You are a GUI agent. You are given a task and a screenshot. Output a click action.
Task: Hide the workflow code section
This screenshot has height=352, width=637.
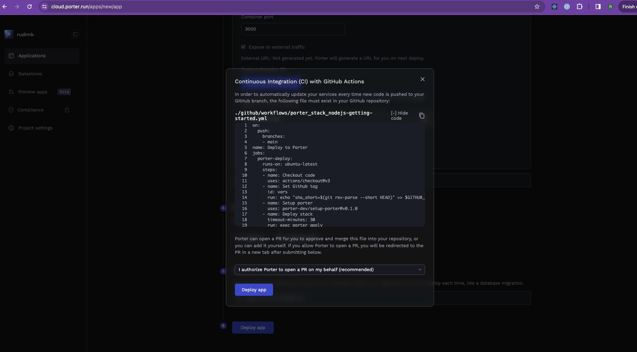pos(399,116)
